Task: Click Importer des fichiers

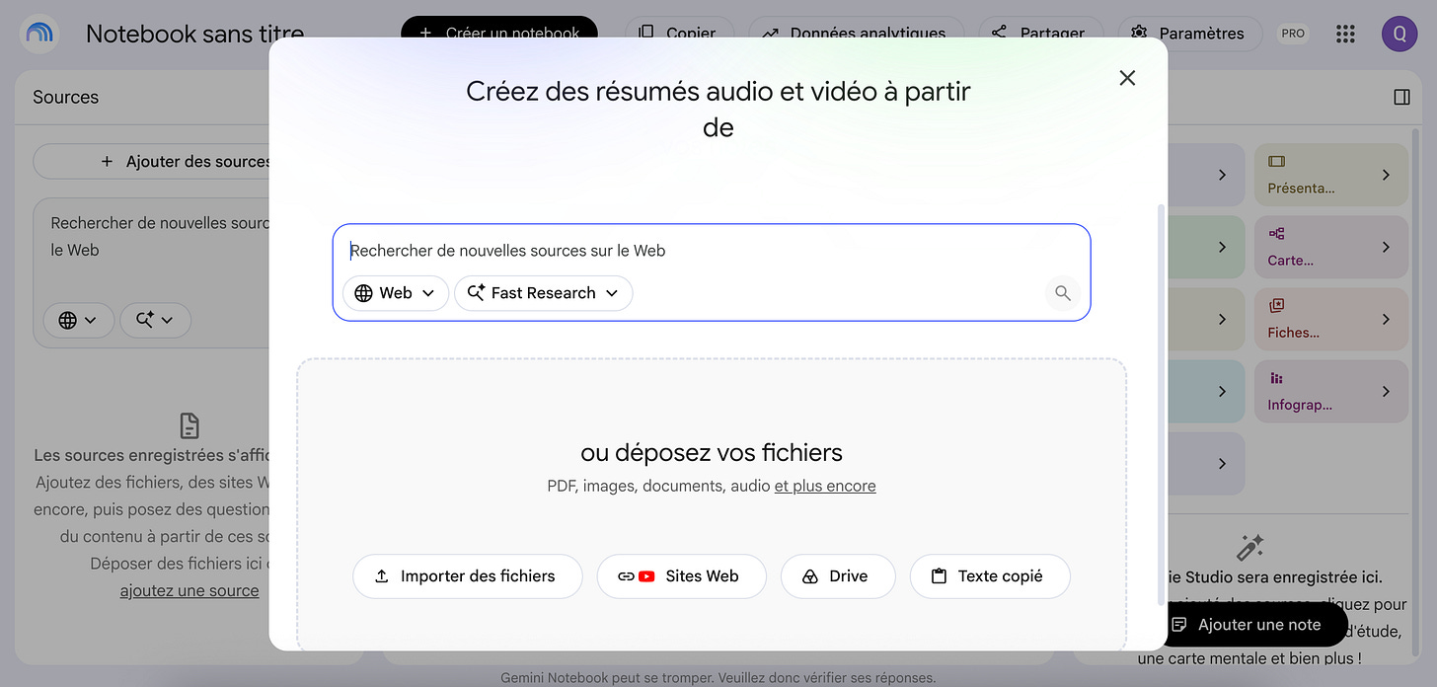Action: 468,576
